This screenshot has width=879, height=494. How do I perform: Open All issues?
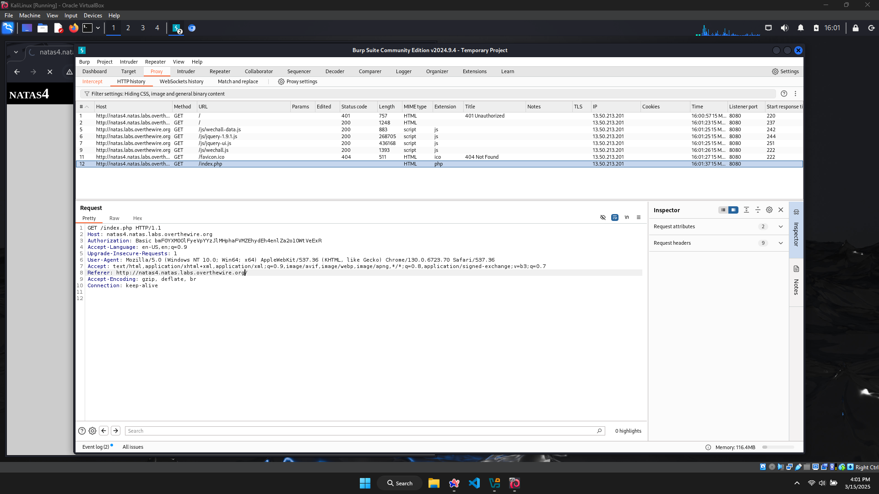(x=133, y=447)
